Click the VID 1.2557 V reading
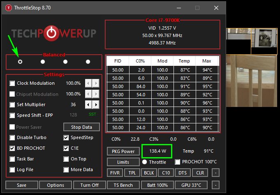 pos(162,28)
